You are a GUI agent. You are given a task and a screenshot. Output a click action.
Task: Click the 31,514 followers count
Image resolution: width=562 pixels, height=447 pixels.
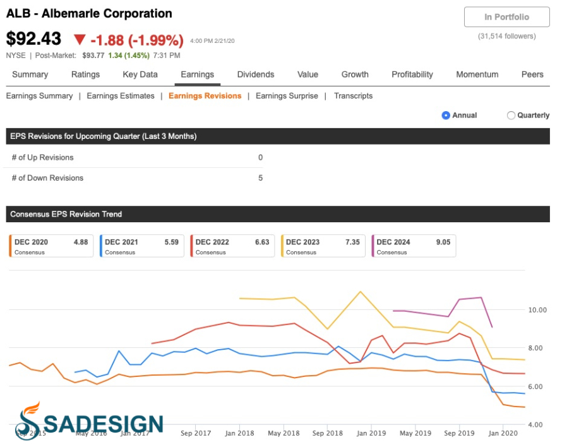click(x=507, y=36)
